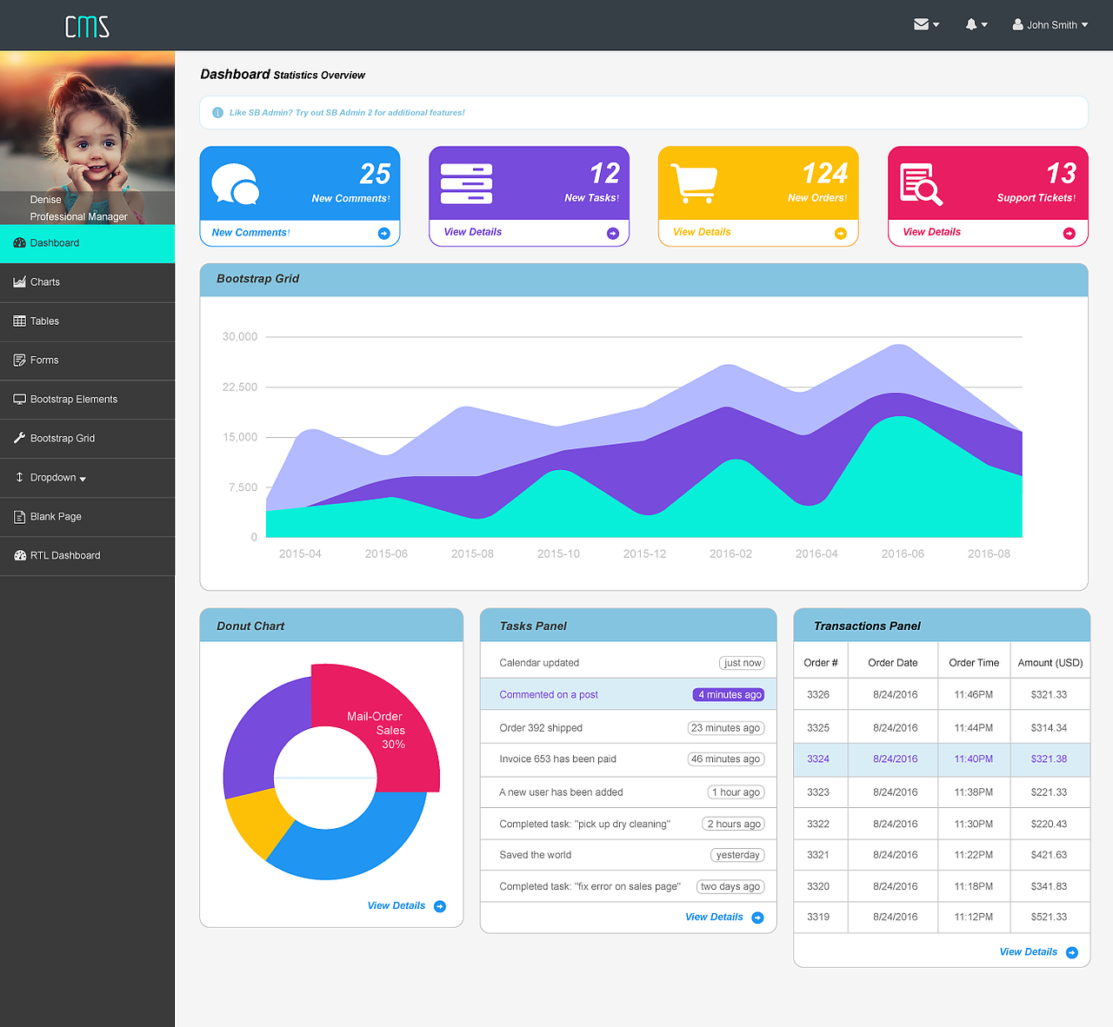Open Bootstrap Grid from the sidebar

pos(87,439)
